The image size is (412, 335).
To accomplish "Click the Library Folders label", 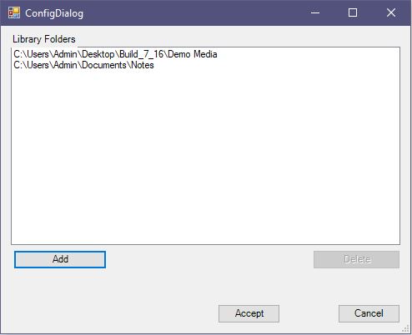I will click(44, 39).
